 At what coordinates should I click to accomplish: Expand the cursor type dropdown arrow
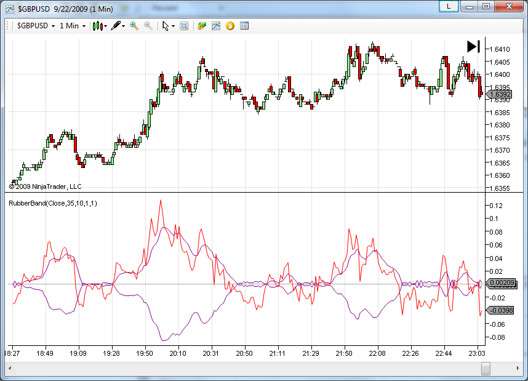pos(173,26)
